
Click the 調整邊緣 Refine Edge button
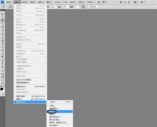(93, 7)
